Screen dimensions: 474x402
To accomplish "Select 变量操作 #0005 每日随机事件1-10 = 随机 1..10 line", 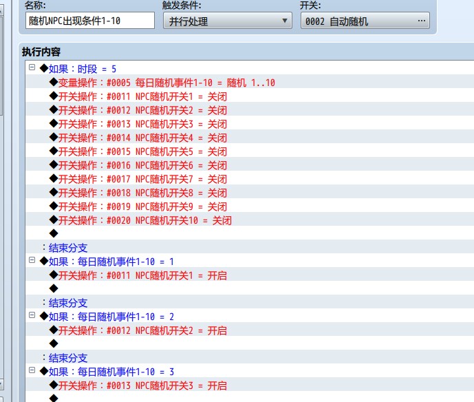I will [x=250, y=83].
